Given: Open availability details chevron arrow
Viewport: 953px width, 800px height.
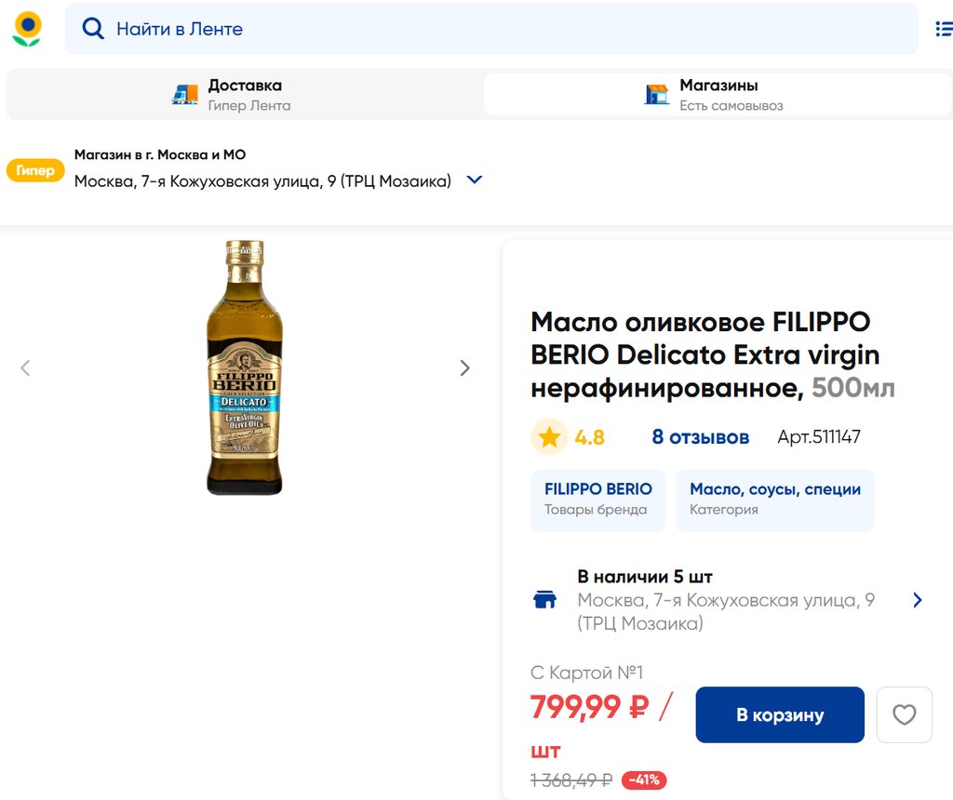Looking at the screenshot, I should point(918,600).
